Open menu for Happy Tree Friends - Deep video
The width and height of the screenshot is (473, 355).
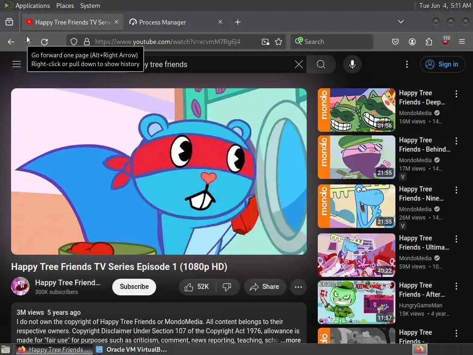(456, 94)
